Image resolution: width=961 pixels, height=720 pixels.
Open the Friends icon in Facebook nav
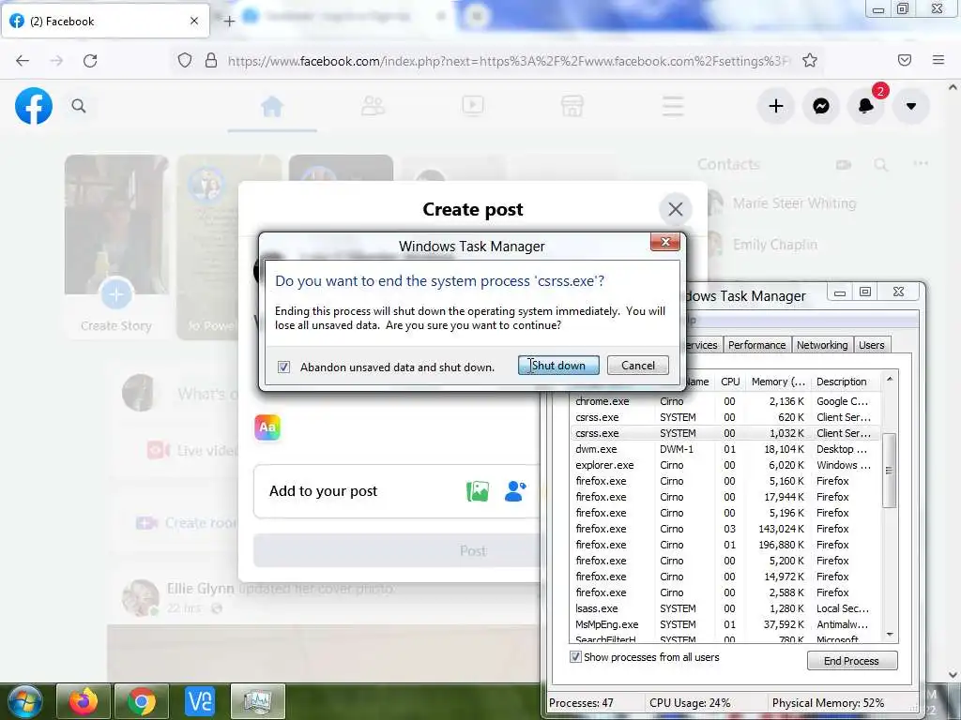[373, 106]
